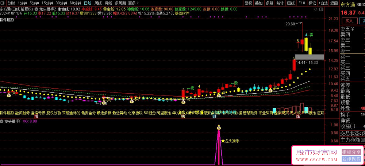Screen dimensions: 365x166
Task: Click the 软件服务 concept tag in tag row
Action: (x=7, y=113)
